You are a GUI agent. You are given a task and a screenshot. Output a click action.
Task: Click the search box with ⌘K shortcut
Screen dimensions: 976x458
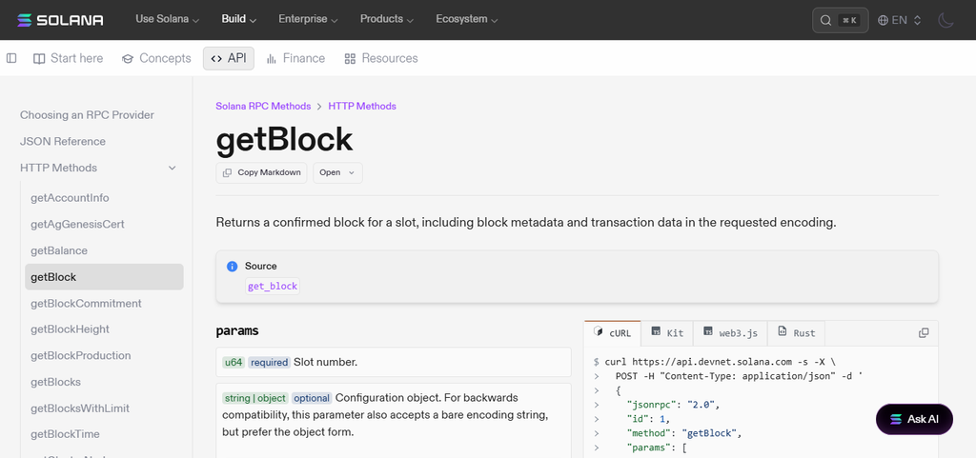(x=841, y=20)
